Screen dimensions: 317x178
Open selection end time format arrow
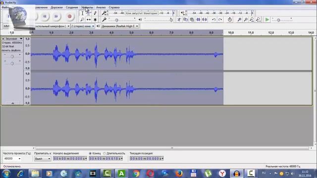click(x=122, y=159)
